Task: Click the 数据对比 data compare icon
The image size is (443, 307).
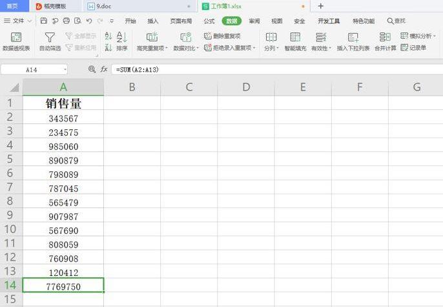Action: (185, 37)
